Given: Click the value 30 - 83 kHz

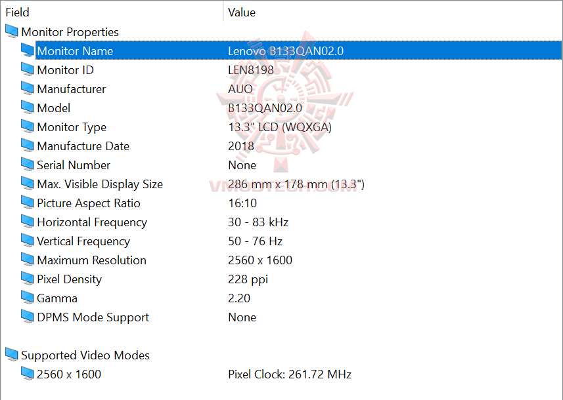Looking at the screenshot, I should [x=258, y=222].
